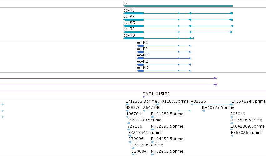Select feature 2647346

click(x=152, y=108)
